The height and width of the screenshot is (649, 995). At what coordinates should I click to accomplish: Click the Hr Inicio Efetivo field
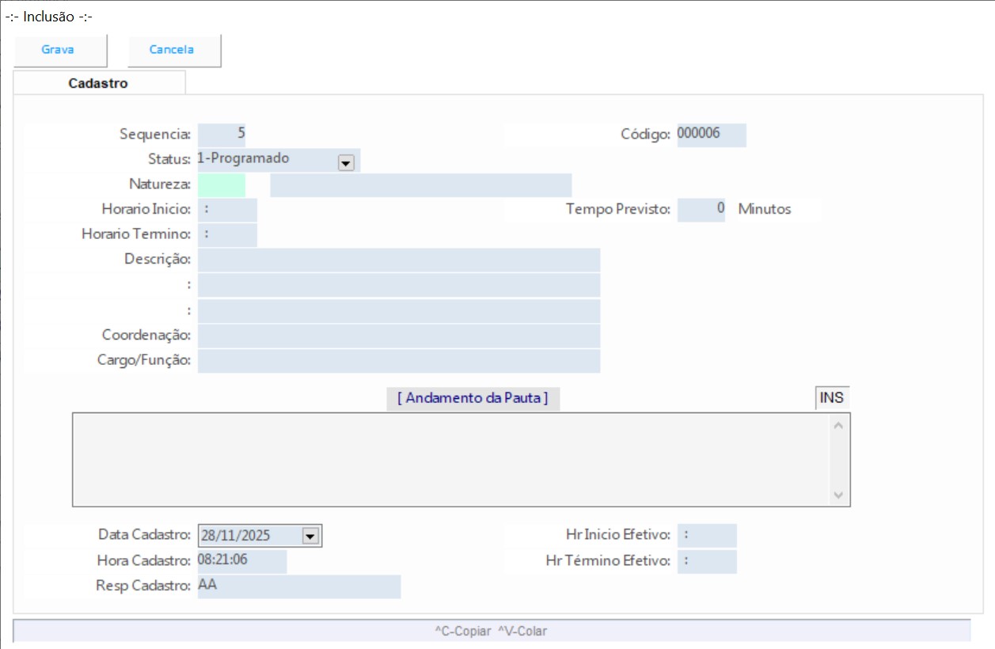tap(707, 536)
